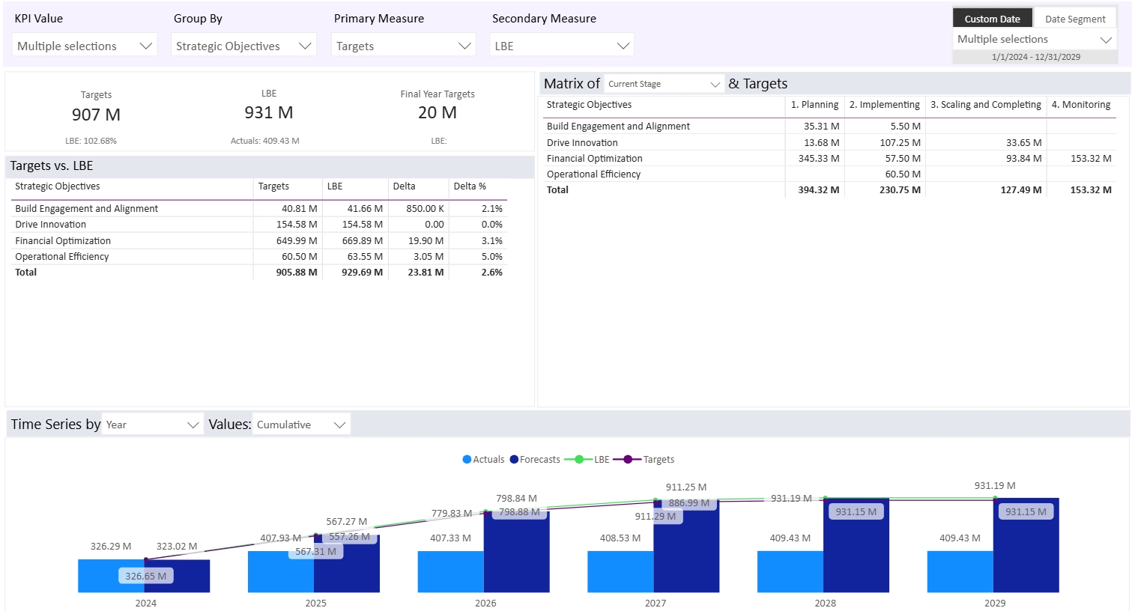Open the Values Cumulative dropdown
This screenshot has width=1132, height=611.
(301, 425)
